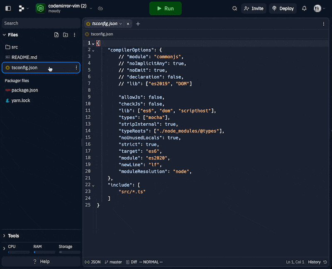Open the Diff view from the status bar
The image size is (332, 269).
[x=131, y=262]
